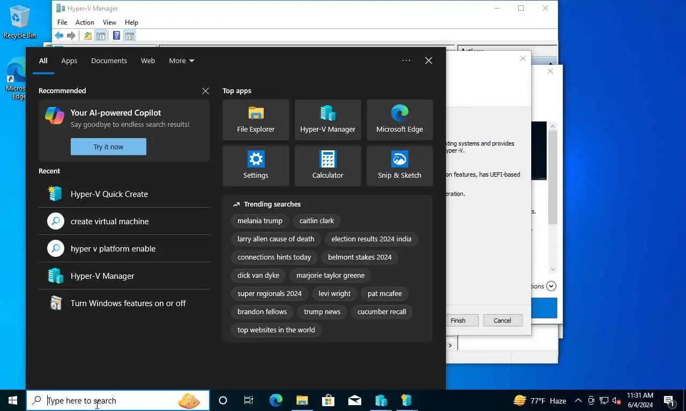Click the Type here to search box

tap(118, 400)
